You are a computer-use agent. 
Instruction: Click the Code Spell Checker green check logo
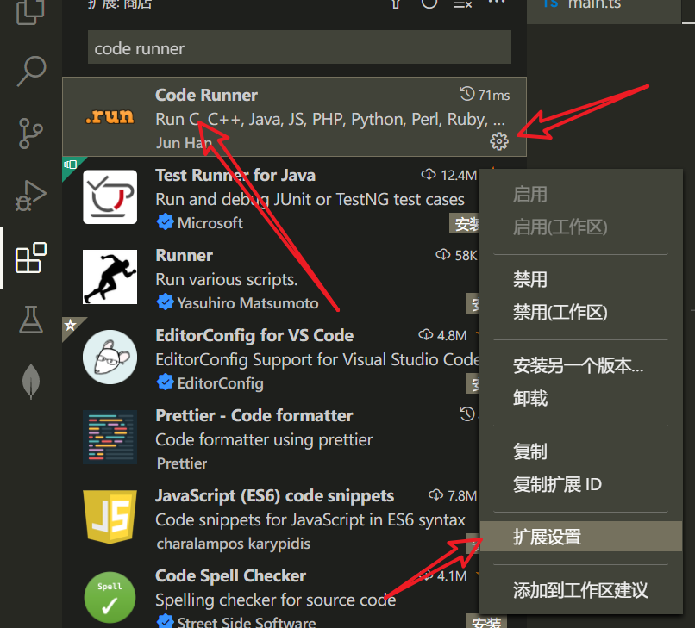(110, 597)
